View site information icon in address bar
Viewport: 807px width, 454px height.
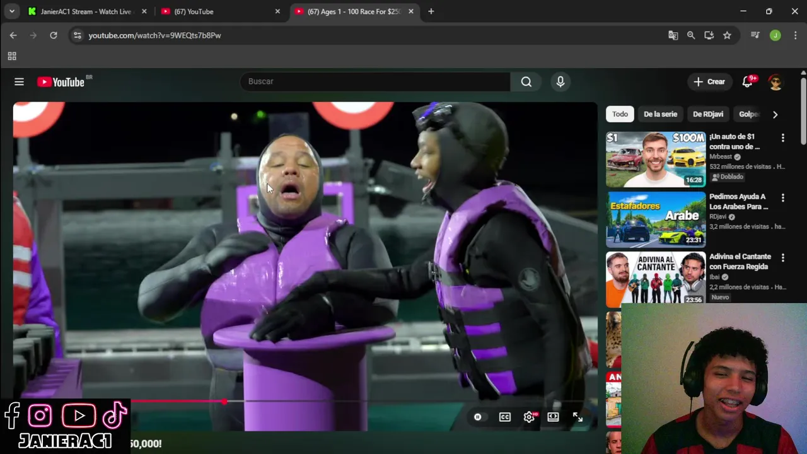(77, 35)
